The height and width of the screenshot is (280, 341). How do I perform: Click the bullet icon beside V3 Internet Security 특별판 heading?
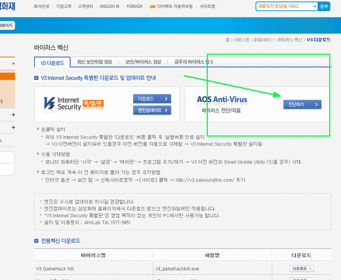36,78
